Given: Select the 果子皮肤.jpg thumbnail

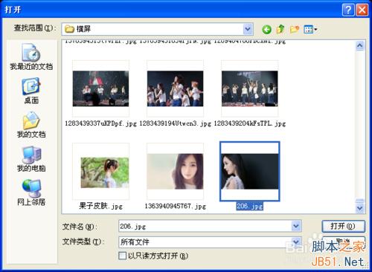Looking at the screenshot, I should (100, 172).
